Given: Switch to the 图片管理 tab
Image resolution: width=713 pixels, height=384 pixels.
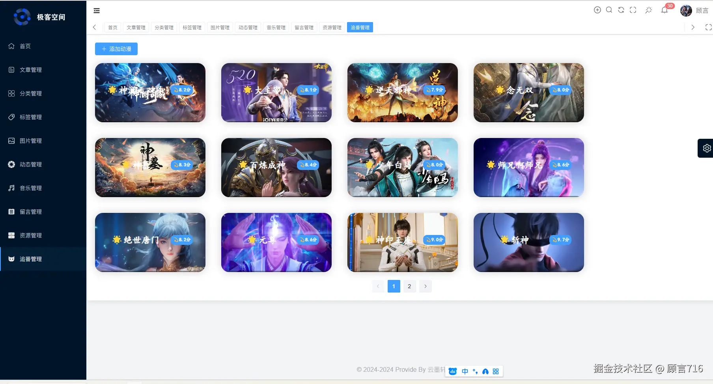Looking at the screenshot, I should (x=220, y=27).
